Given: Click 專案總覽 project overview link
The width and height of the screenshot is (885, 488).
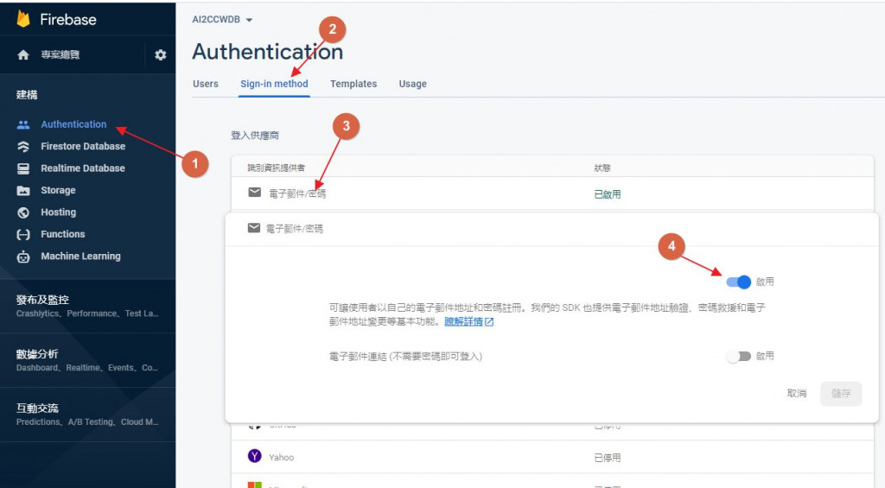Looking at the screenshot, I should coord(60,54).
